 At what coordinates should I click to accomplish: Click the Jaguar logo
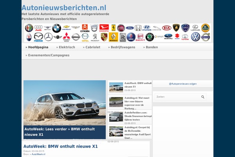(157, 28)
